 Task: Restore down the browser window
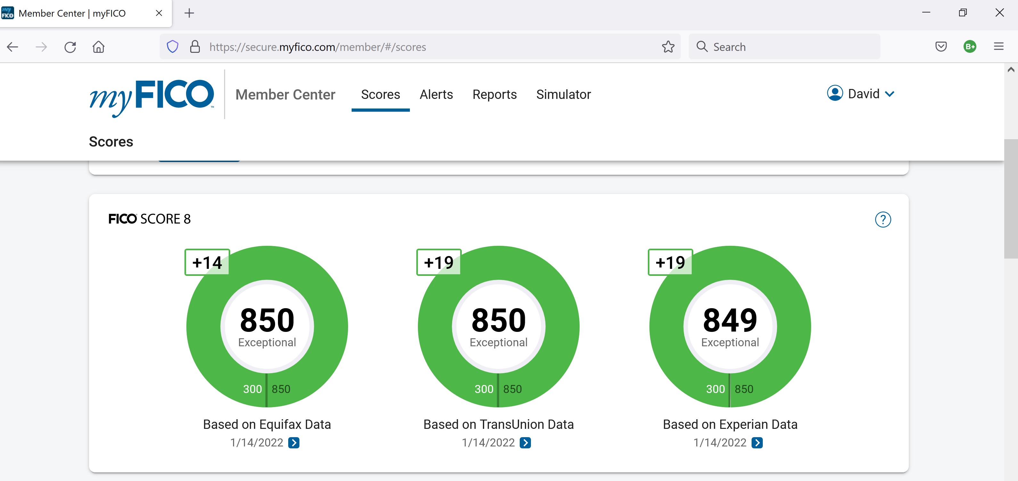pyautogui.click(x=963, y=12)
